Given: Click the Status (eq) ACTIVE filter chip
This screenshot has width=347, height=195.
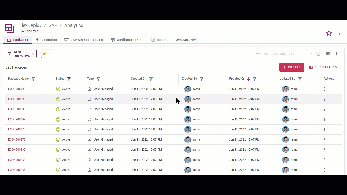Looking at the screenshot, I should coord(21,54).
